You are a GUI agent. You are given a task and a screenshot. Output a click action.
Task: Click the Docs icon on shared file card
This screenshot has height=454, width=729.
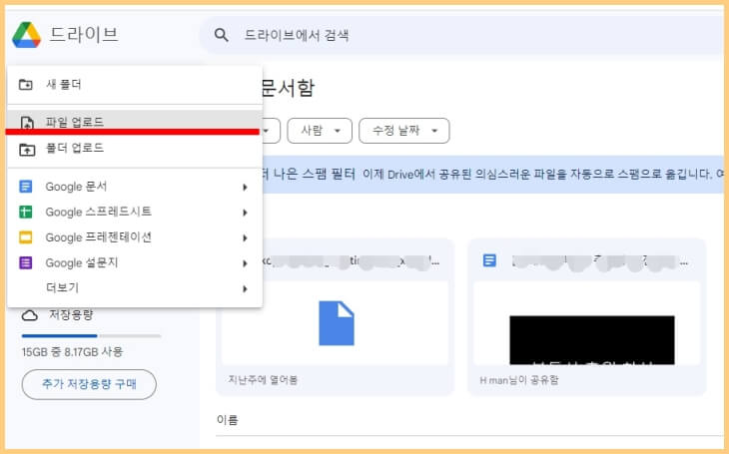tap(489, 260)
